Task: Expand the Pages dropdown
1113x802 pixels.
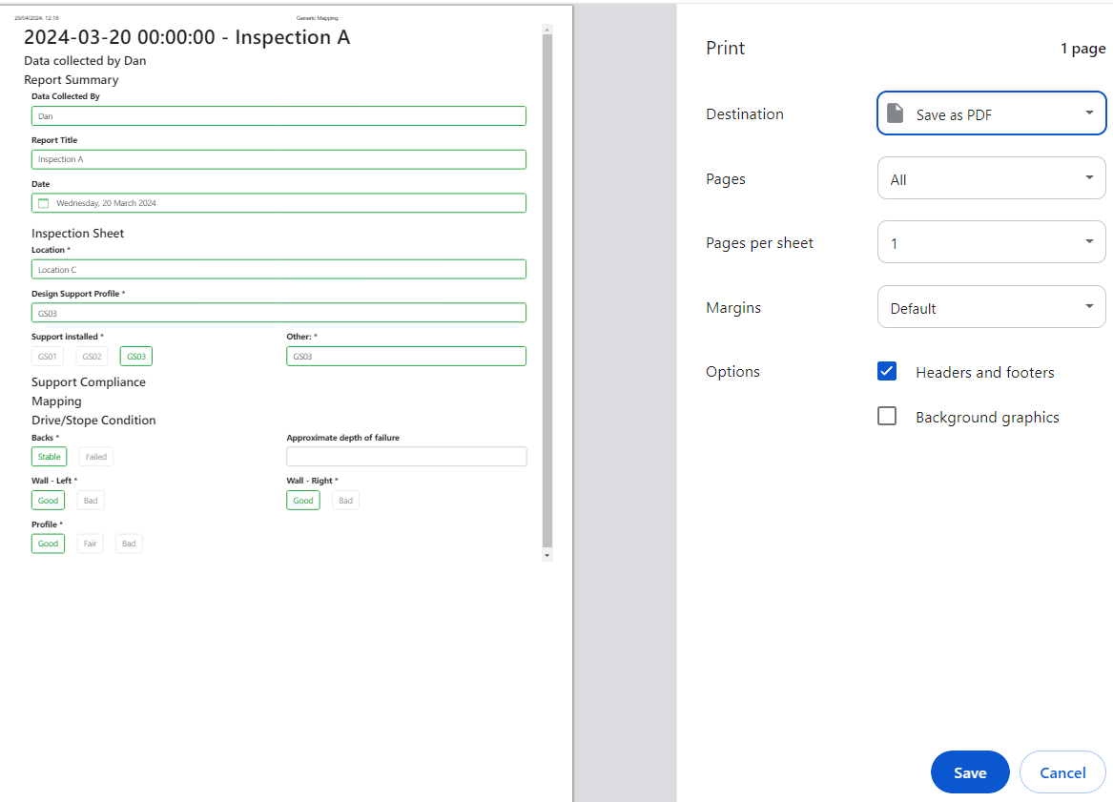Action: [991, 178]
